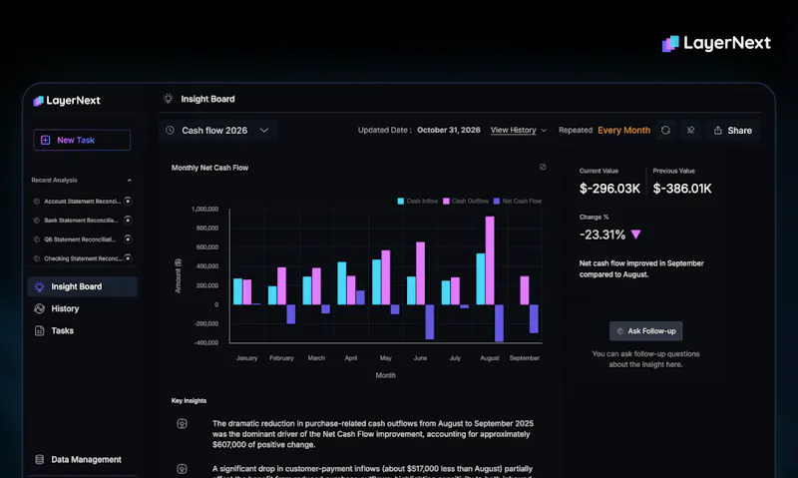Click the Ask Follow-up button
The width and height of the screenshot is (798, 478).
point(645,331)
